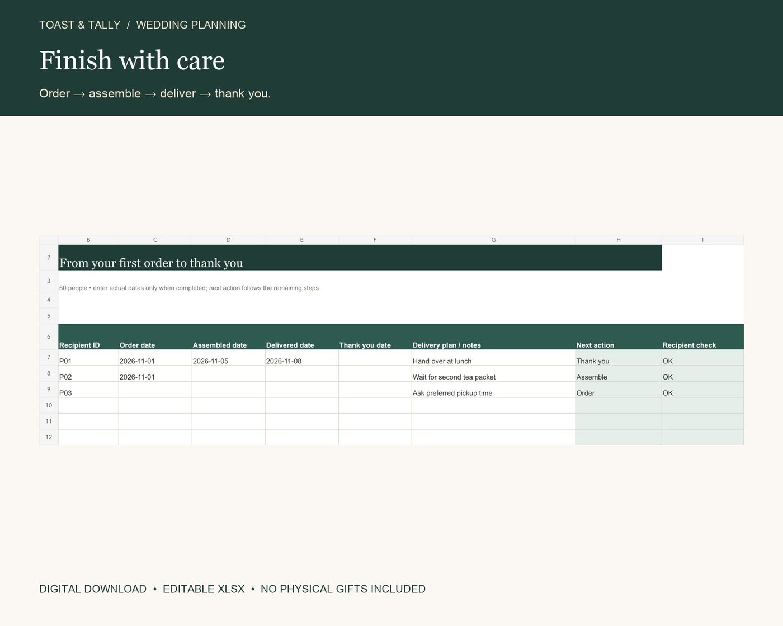
Task: Click column letter I header
Action: 702,240
